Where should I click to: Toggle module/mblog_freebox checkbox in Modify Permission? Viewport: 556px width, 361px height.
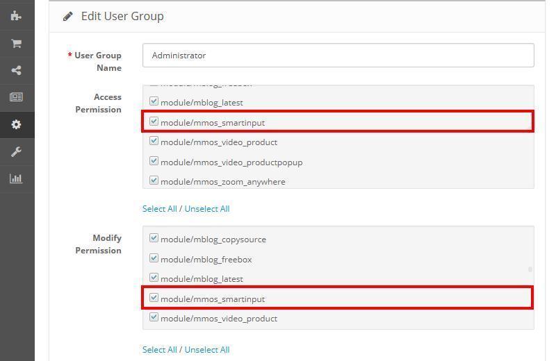pyautogui.click(x=154, y=258)
